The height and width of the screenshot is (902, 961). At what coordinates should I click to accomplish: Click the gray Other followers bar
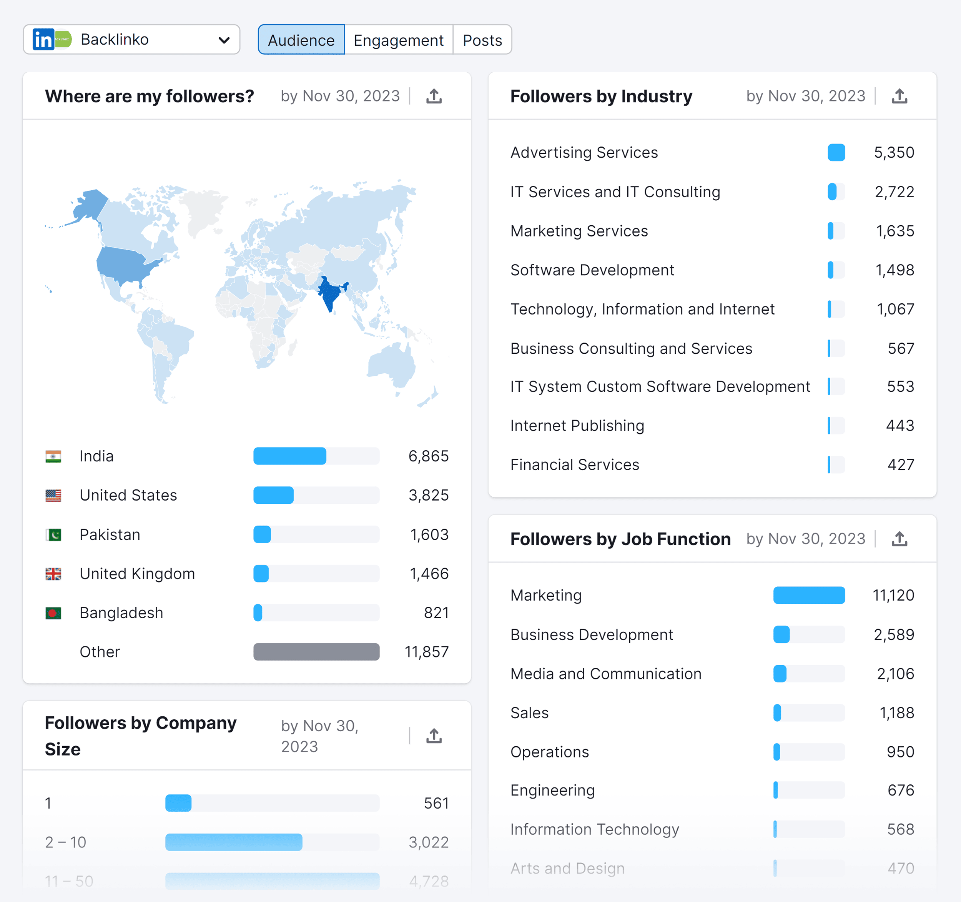pyautogui.click(x=316, y=652)
